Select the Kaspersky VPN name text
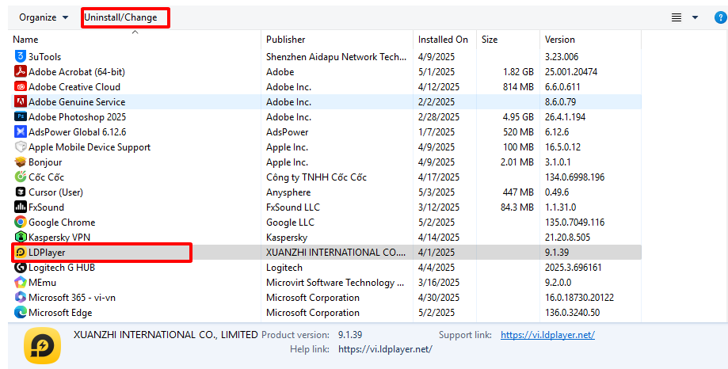Screen dimensions: 728x369 [x=59, y=238]
